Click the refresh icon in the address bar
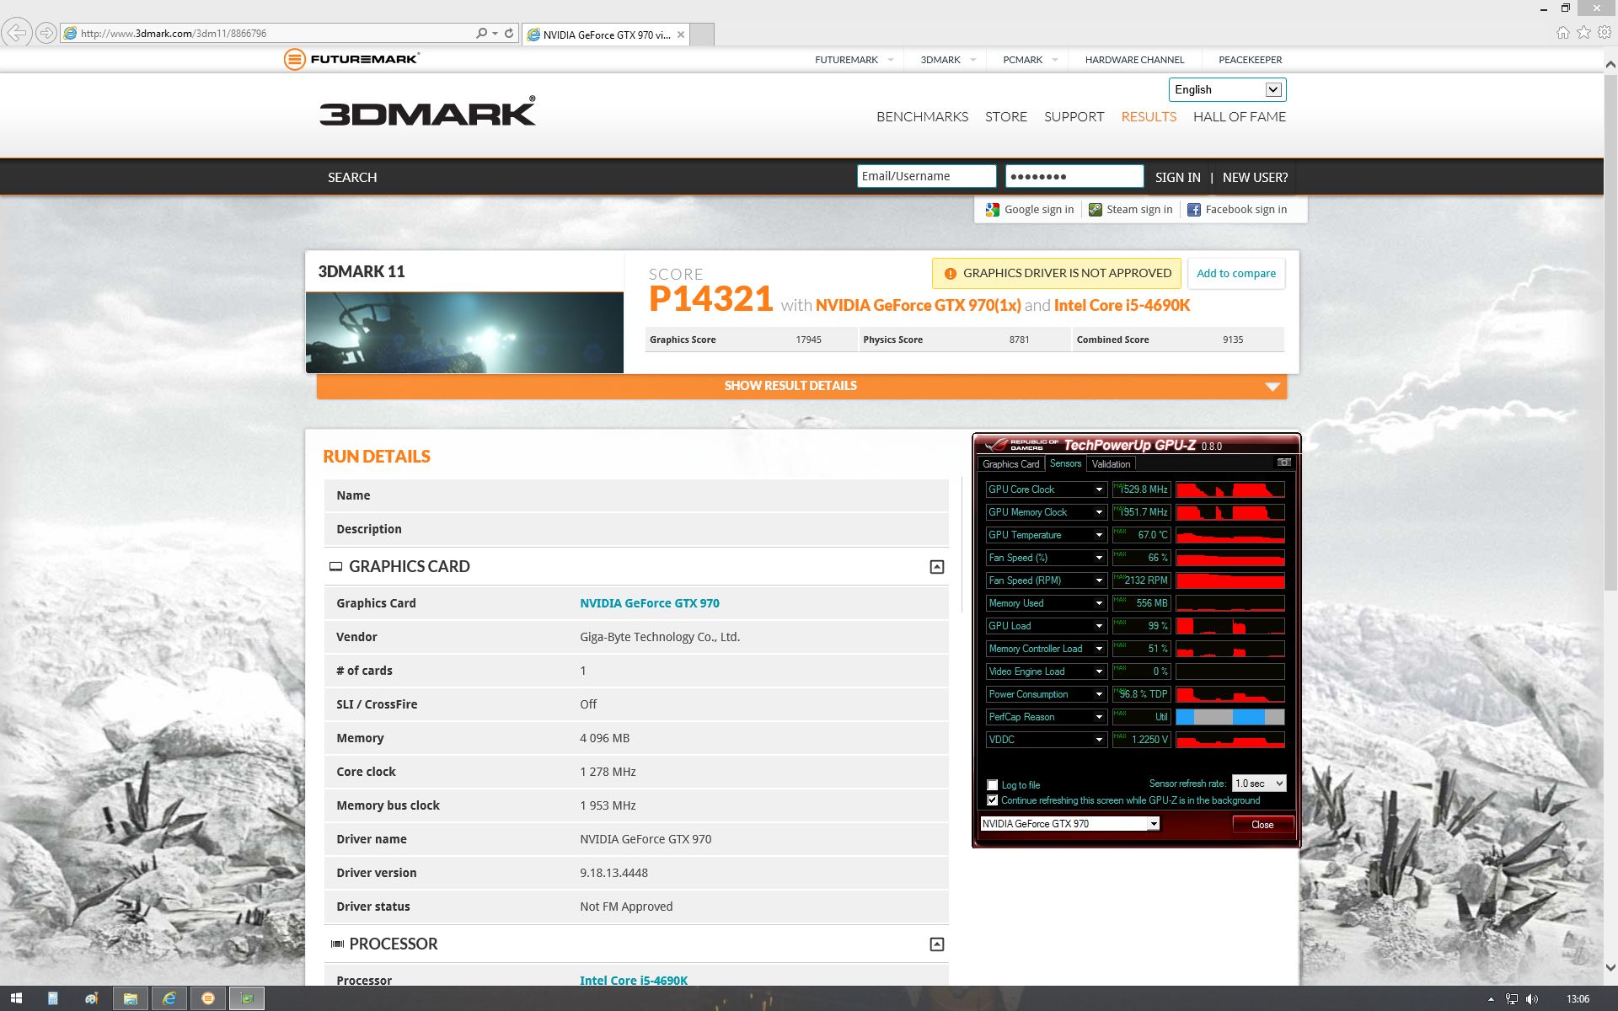The width and height of the screenshot is (1618, 1011). pos(509,34)
